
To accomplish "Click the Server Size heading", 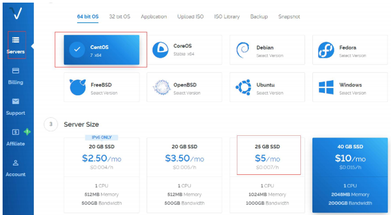I will click(81, 124).
